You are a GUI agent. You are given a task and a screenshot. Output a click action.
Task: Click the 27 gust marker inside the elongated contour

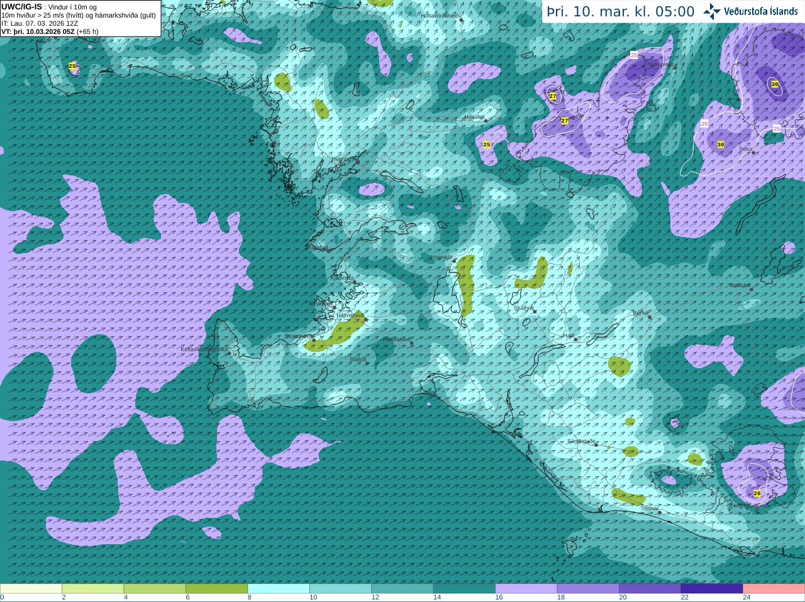pyautogui.click(x=565, y=121)
